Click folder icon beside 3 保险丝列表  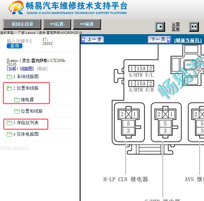[9, 123]
